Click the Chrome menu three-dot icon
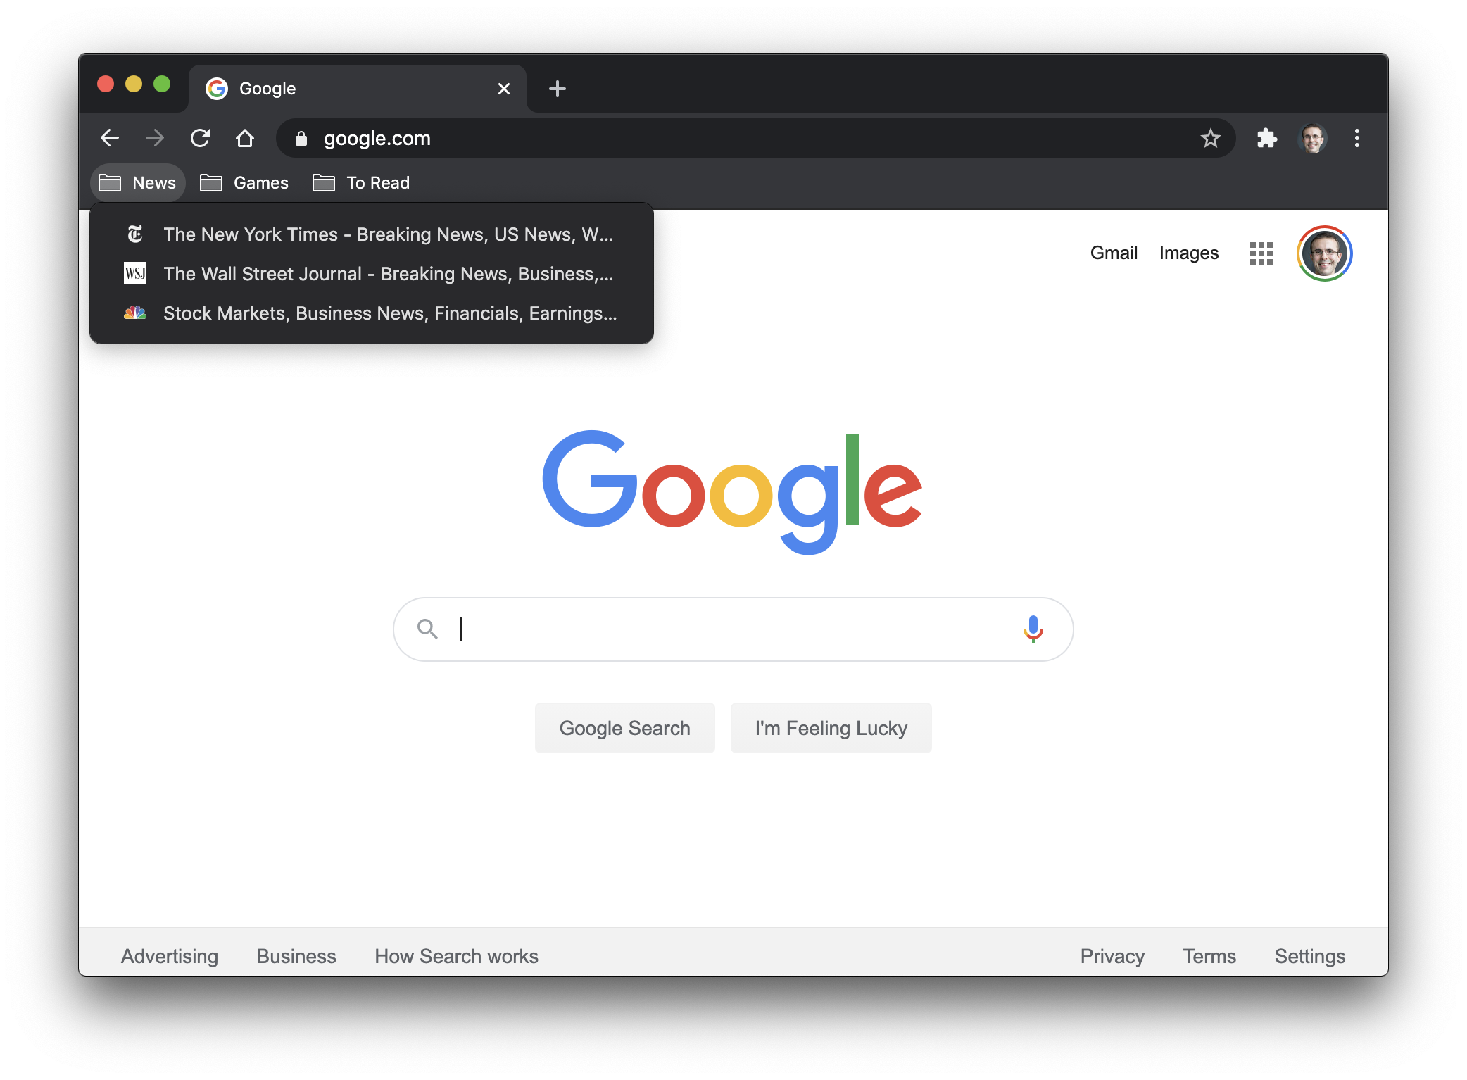Viewport: 1467px width, 1080px height. (1356, 138)
